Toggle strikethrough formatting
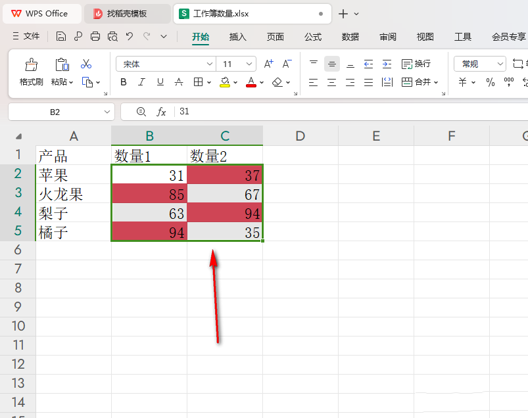 (179, 82)
